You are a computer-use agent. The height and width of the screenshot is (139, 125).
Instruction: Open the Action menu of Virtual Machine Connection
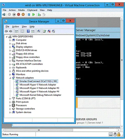pyautogui.click(x=12, y=10)
